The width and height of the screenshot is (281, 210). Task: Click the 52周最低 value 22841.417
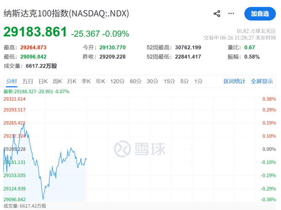click(188, 57)
